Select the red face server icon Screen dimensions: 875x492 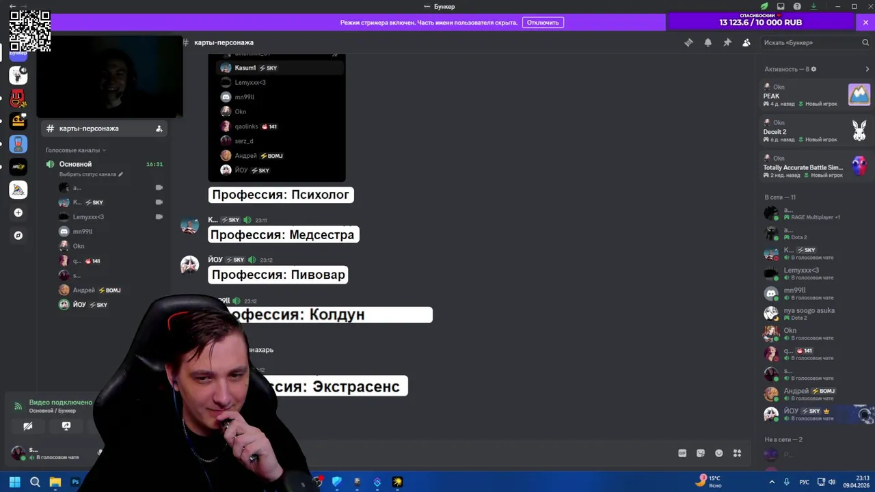[18, 98]
